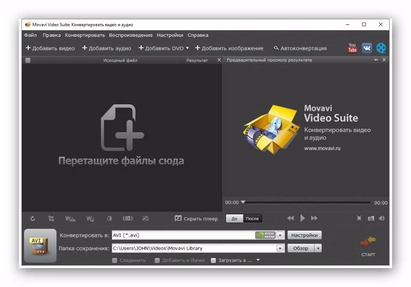This screenshot has width=411, height=287.
Task: Click Добавить изображение
Action: click(x=229, y=48)
